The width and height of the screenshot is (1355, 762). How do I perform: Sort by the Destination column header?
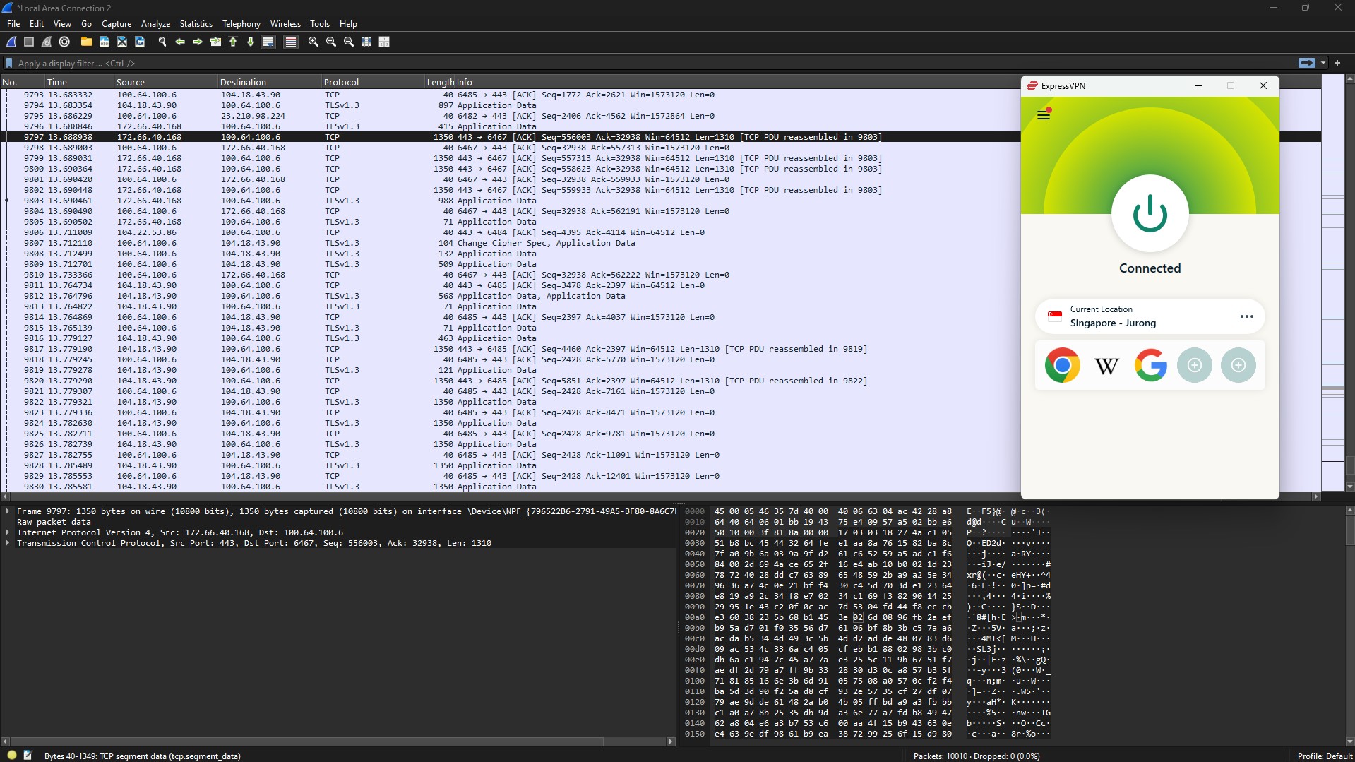point(270,82)
